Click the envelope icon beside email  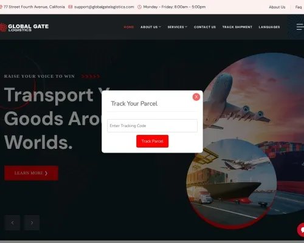point(71,7)
